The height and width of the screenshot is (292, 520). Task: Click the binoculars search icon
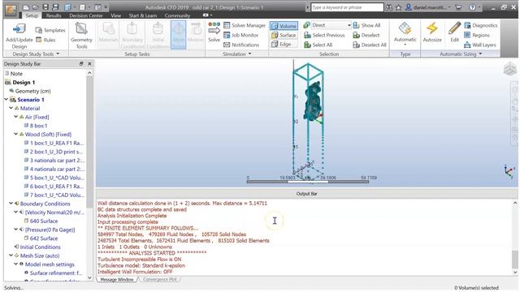click(x=388, y=7)
